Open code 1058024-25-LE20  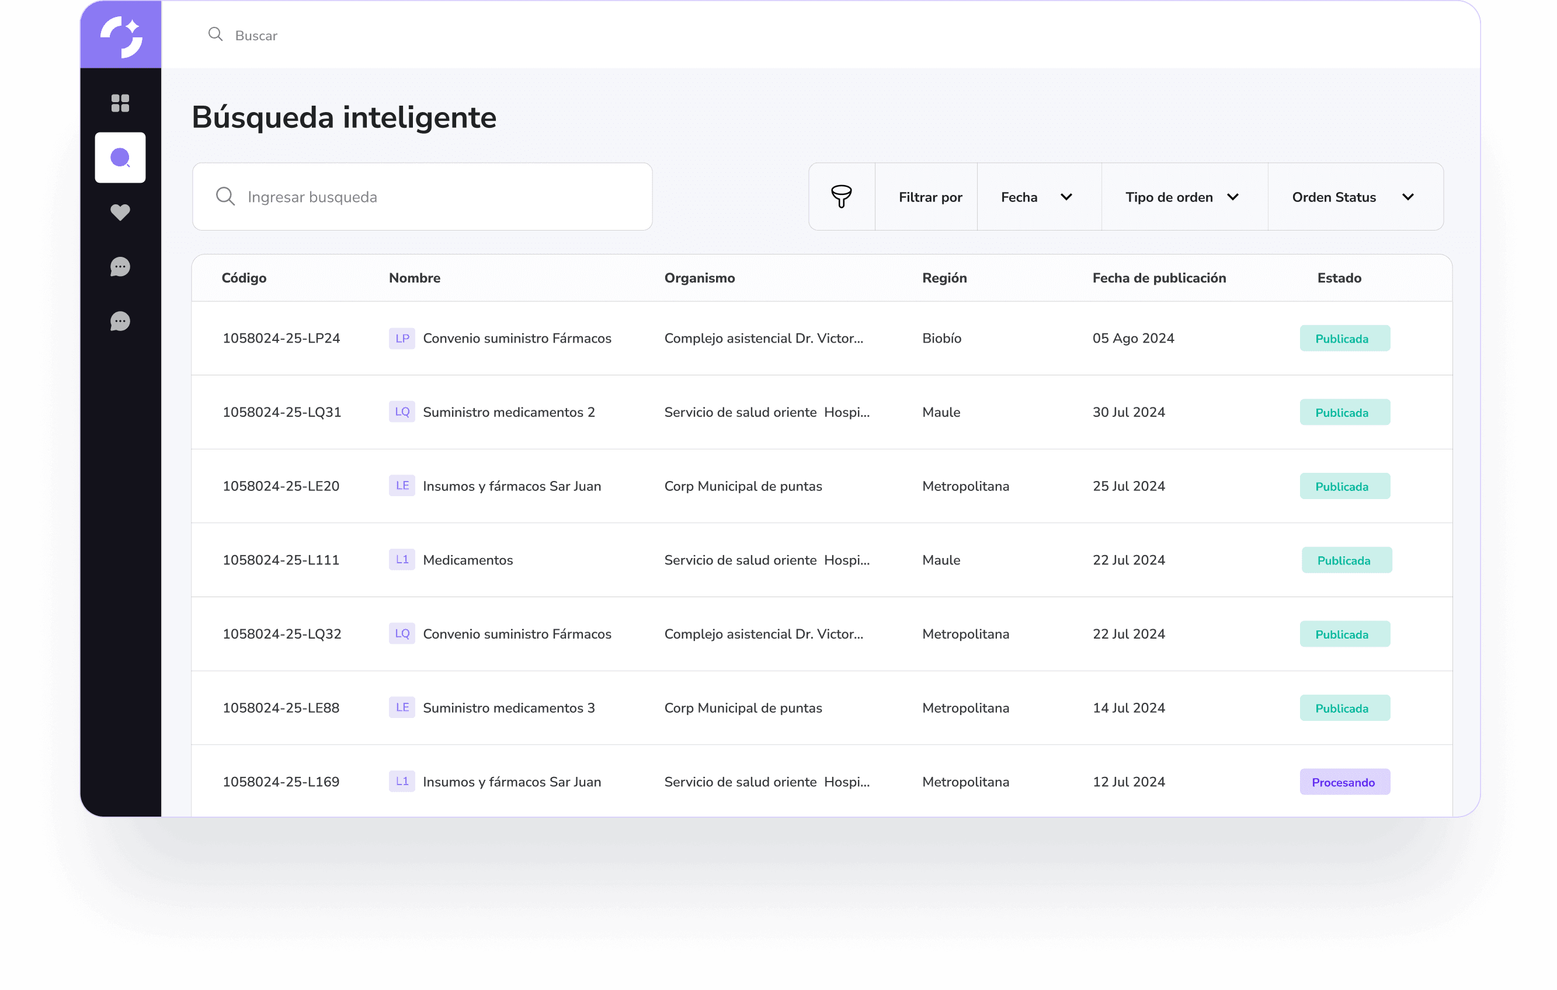click(280, 486)
